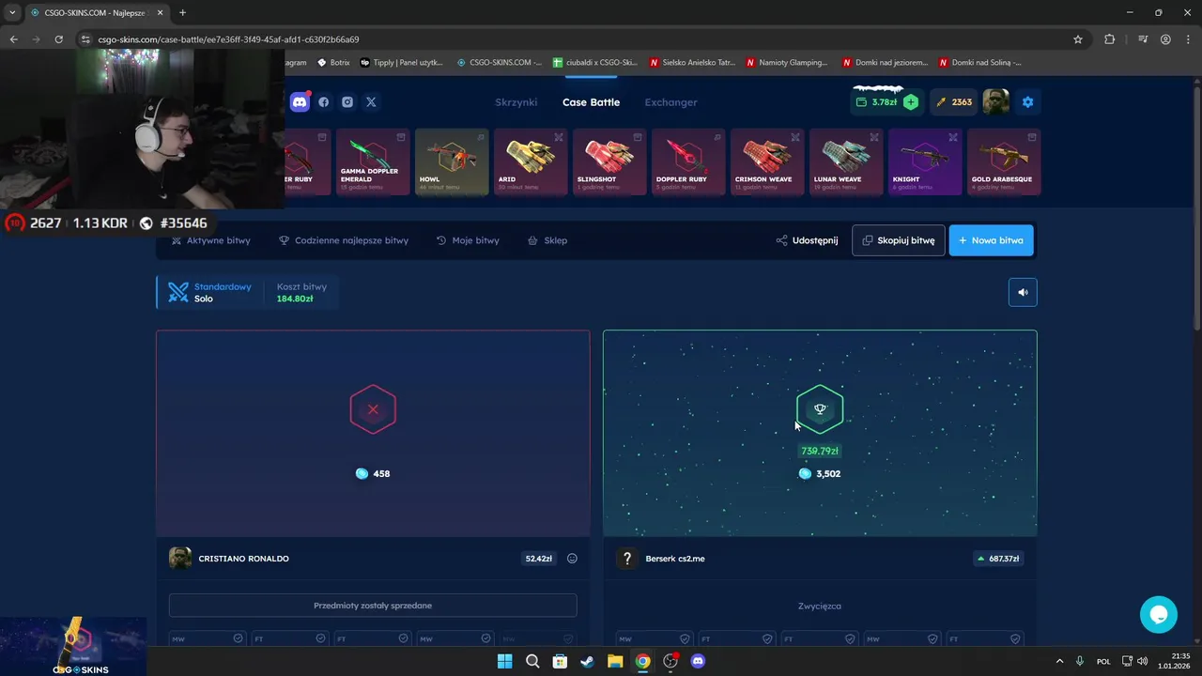Open the Arid gloves drop card
The image size is (1202, 676).
(x=531, y=161)
